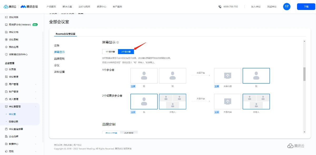Click the info icon beside 屏幕显示
Screen dimensions: 316x155
(118, 42)
